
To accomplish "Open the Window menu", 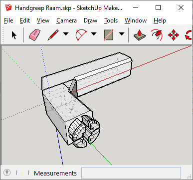I will click(136, 20).
